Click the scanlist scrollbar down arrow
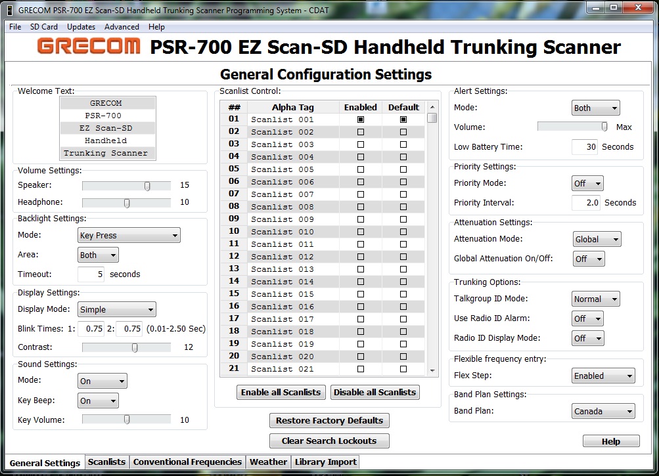Viewport: 659px width, 476px height. [432, 370]
